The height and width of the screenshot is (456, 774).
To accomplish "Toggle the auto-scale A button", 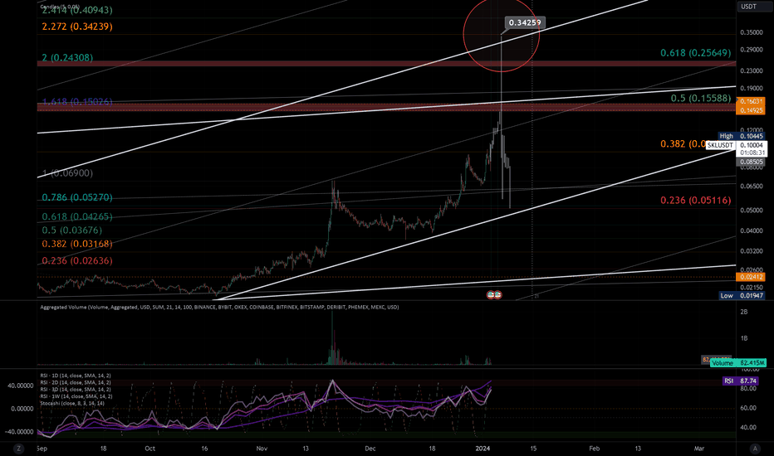I will 754,449.
